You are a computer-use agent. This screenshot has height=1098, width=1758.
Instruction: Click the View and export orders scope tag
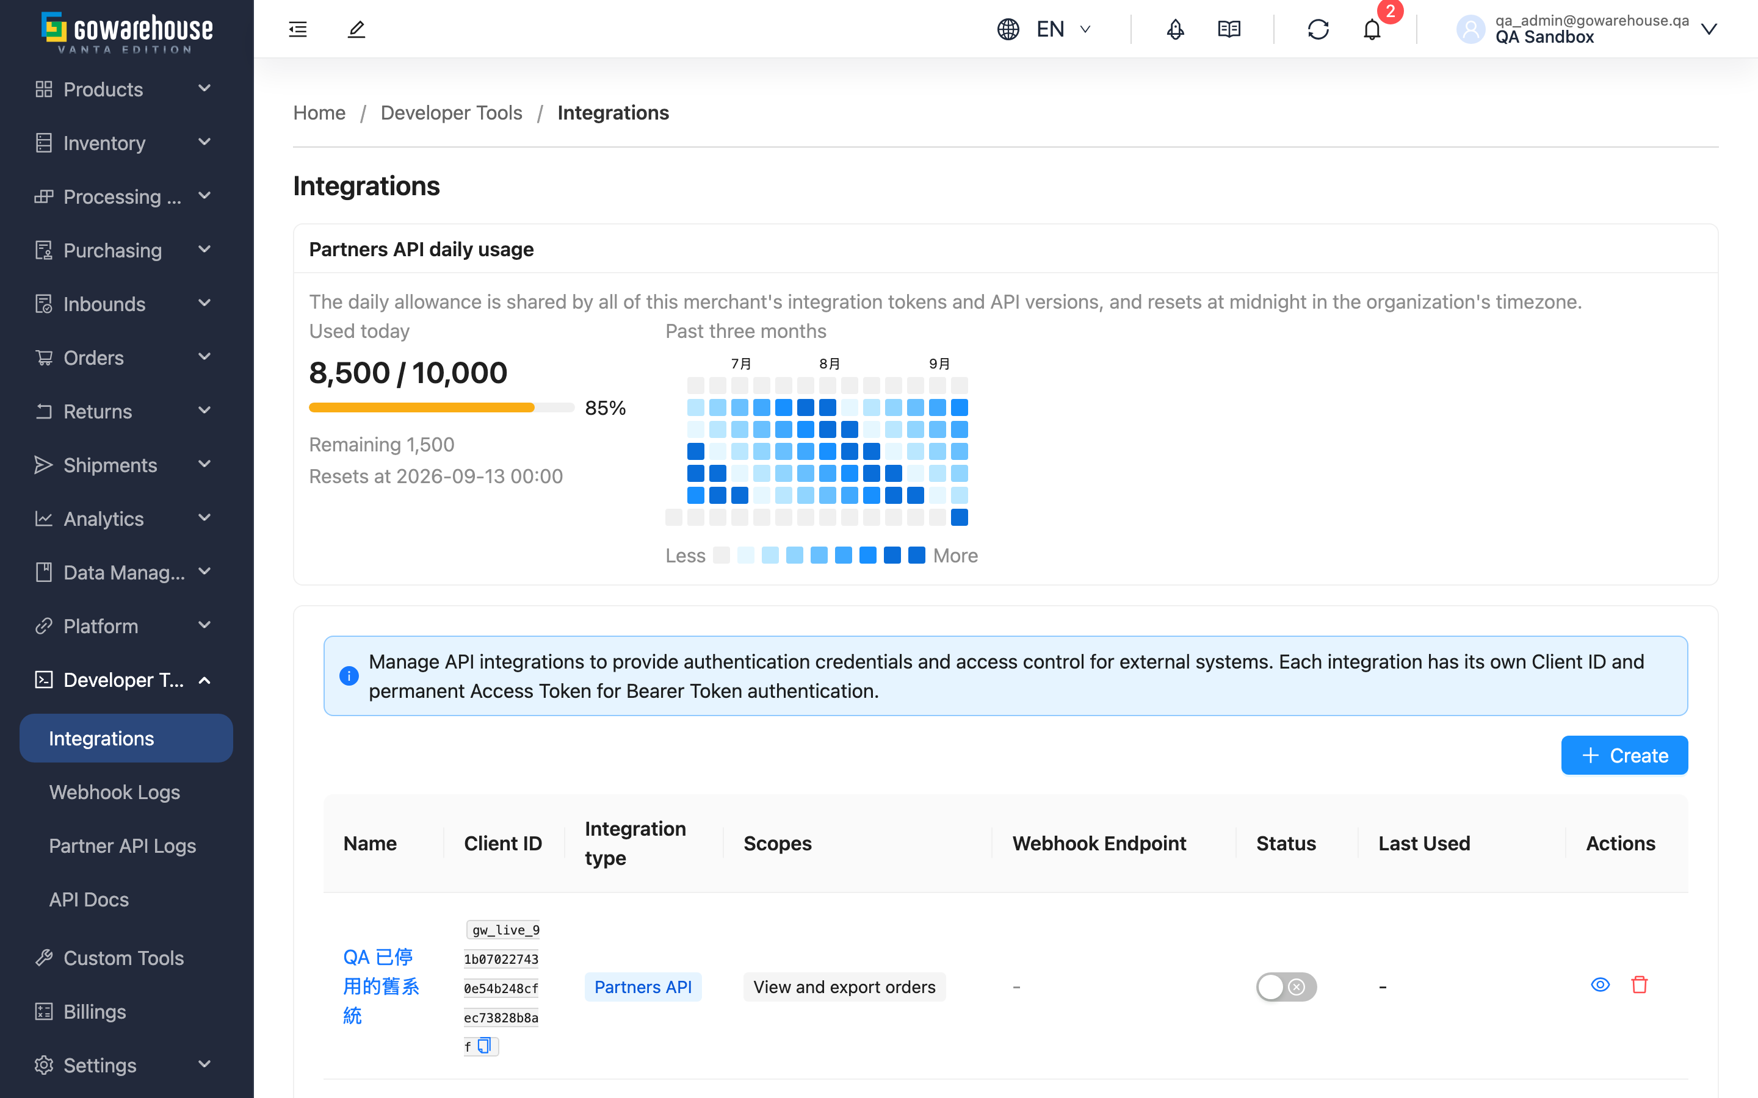pos(844,987)
